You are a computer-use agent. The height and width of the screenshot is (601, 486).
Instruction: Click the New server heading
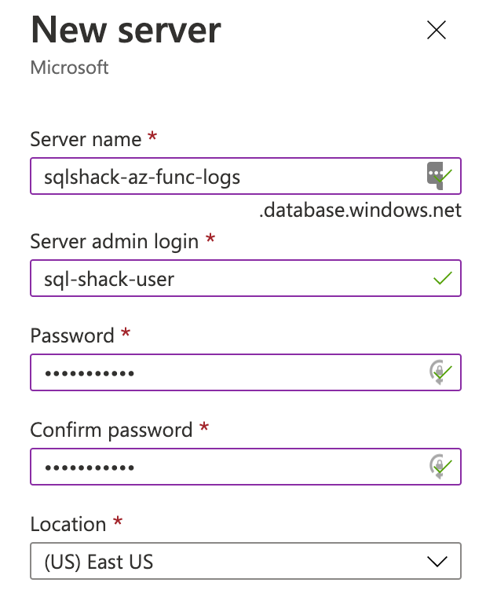tap(126, 31)
